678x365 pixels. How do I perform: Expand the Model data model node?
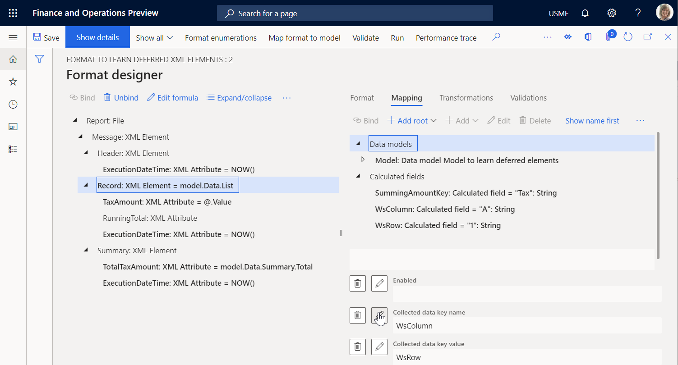pyautogui.click(x=363, y=159)
